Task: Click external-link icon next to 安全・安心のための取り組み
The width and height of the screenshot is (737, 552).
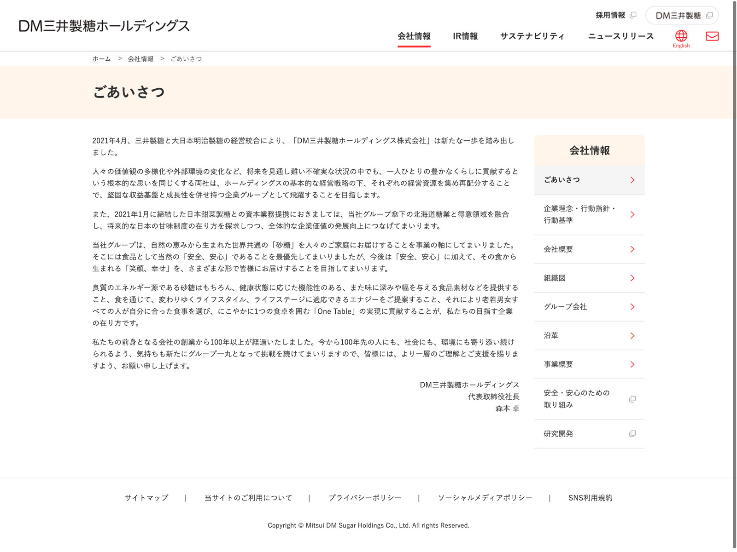Action: coord(632,399)
